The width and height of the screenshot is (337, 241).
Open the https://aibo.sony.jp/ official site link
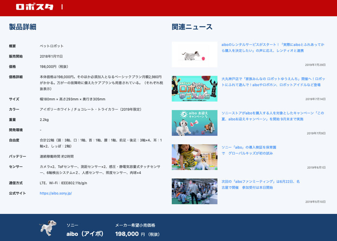[55, 193]
